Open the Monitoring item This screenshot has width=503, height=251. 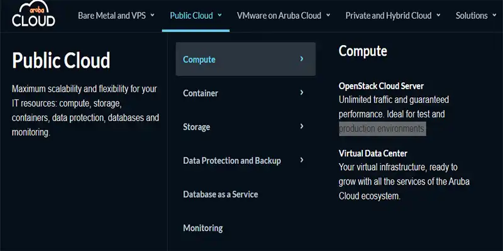[x=202, y=228]
